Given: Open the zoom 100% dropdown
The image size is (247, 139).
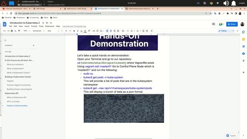Looking at the screenshot, I should pyautogui.click(x=27, y=31).
